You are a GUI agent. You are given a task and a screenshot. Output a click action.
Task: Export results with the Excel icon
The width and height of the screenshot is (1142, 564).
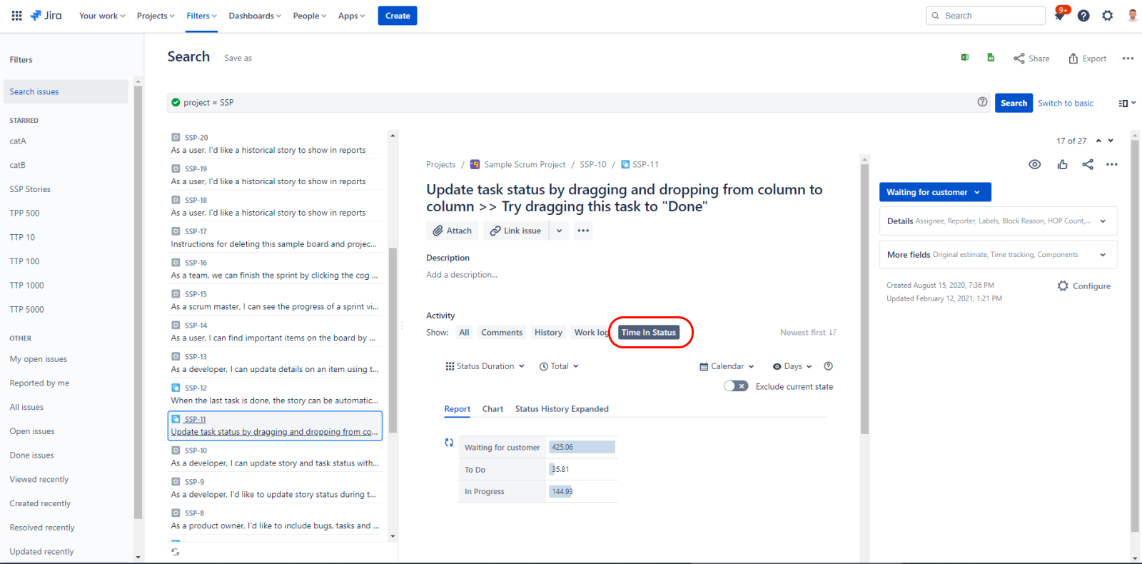965,58
